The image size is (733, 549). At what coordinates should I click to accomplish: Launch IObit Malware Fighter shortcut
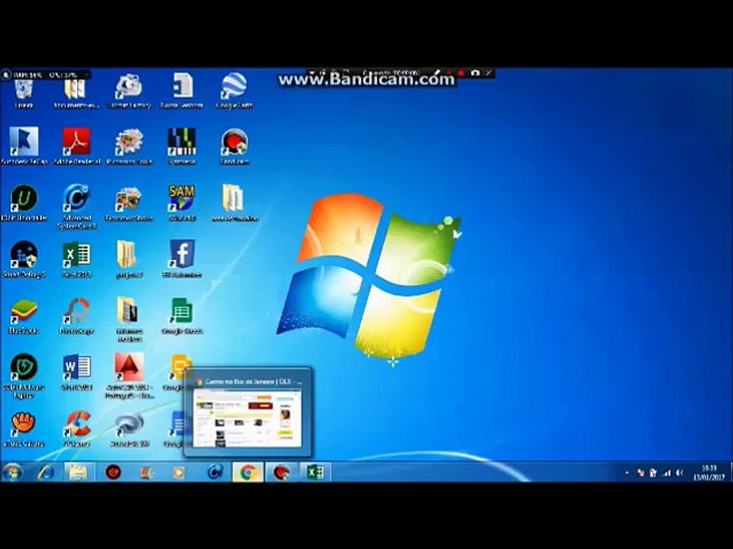(x=24, y=376)
